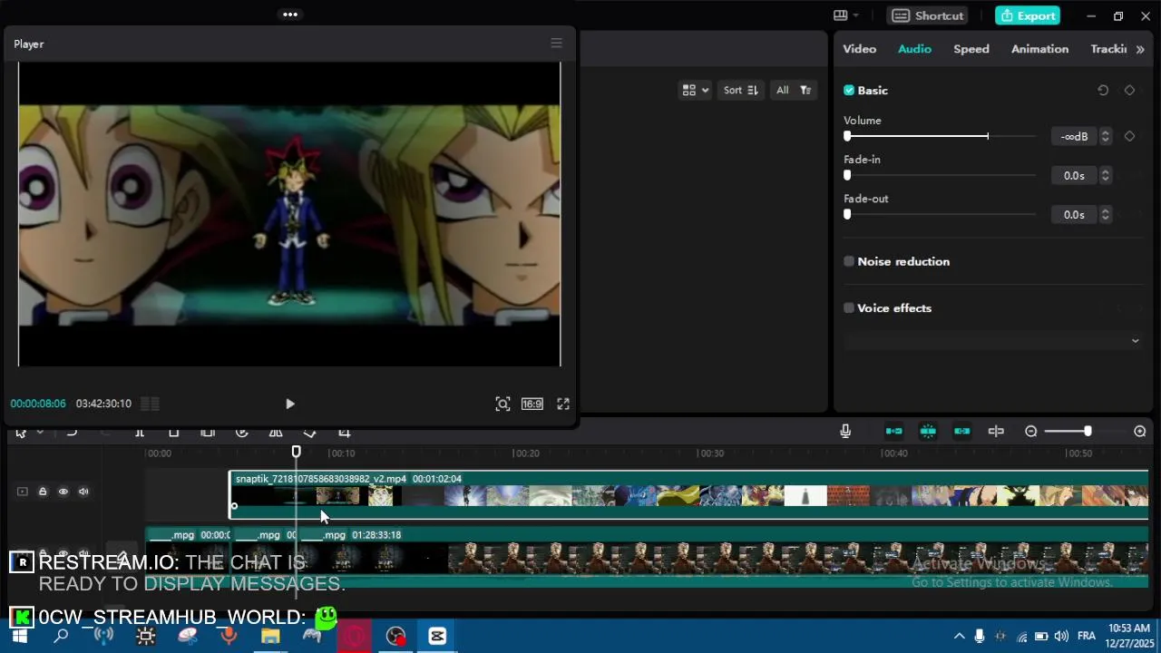Enable the Noise reduction checkbox
The height and width of the screenshot is (653, 1161).
coord(849,261)
